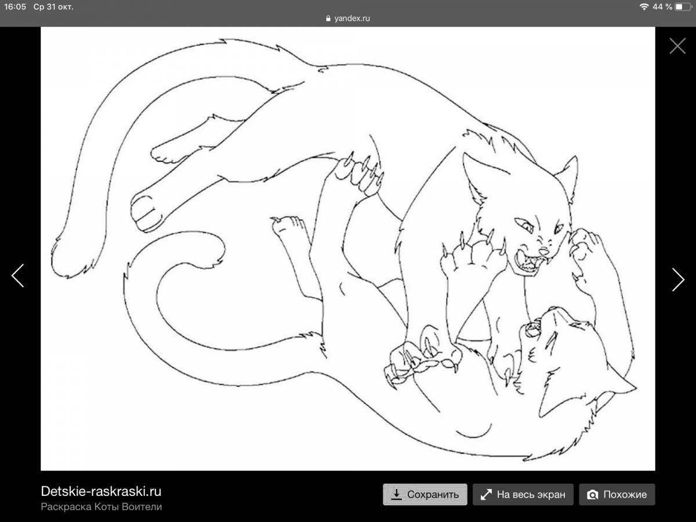
Task: Click the lock icon next to yandex.ru
Action: (x=328, y=18)
